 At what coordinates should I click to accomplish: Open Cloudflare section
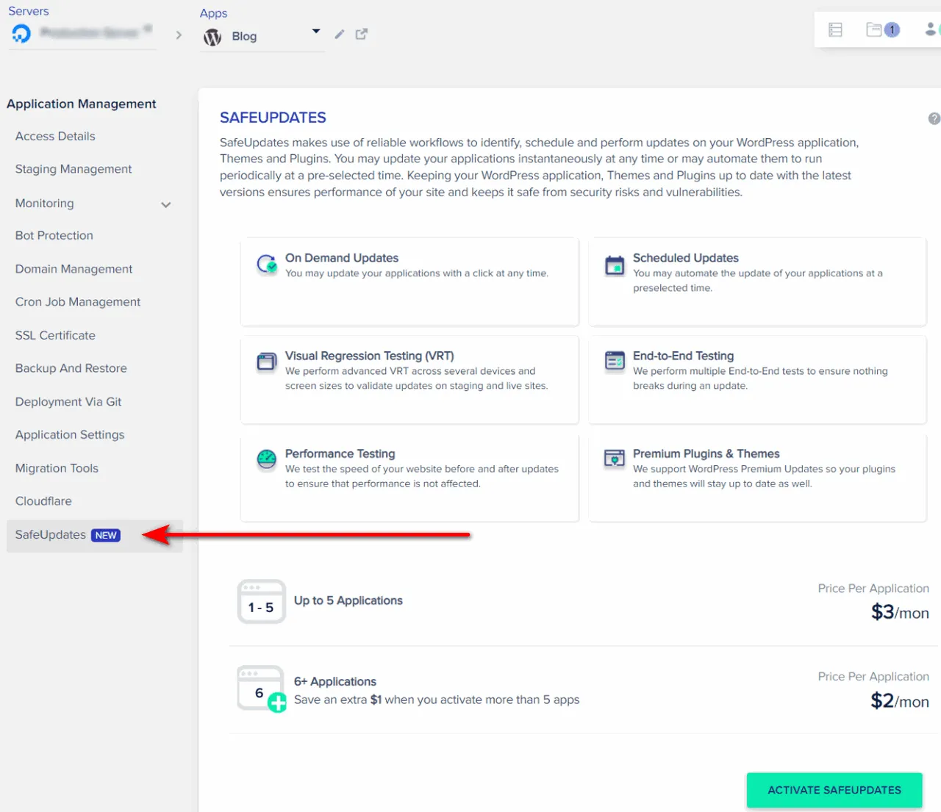point(43,501)
